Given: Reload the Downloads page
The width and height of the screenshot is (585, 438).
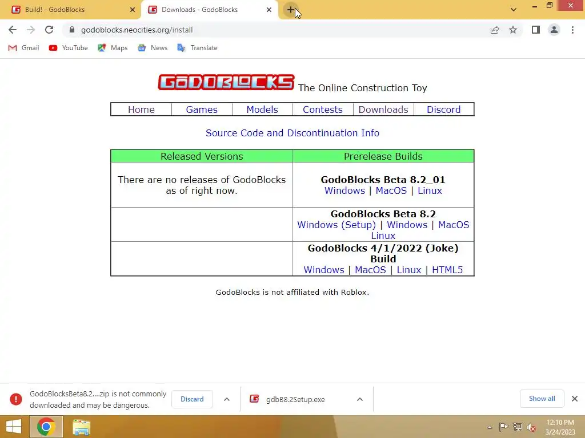Looking at the screenshot, I should point(49,30).
